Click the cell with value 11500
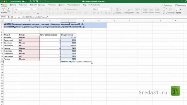The height and width of the screenshot is (105, 187). 68,45
